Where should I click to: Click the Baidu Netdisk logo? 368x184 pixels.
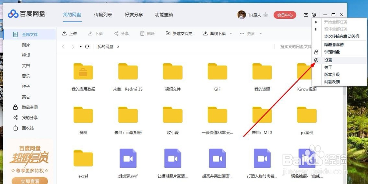click(26, 14)
